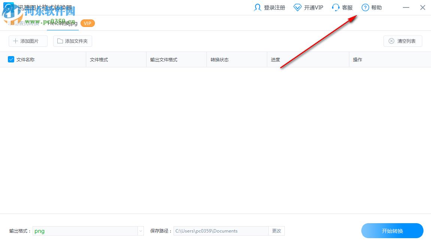Click the folder icon beside 添加文件夹
This screenshot has height=243, width=431.
[x=59, y=41]
